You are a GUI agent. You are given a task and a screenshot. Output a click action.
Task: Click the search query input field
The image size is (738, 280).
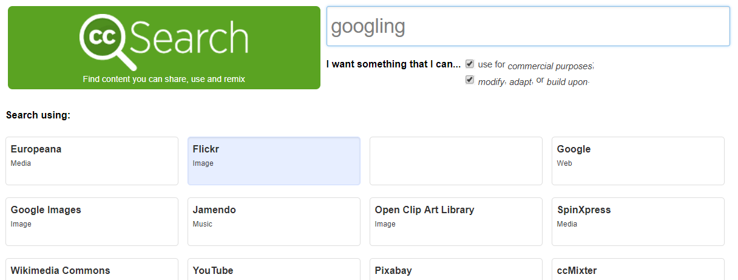pos(528,27)
